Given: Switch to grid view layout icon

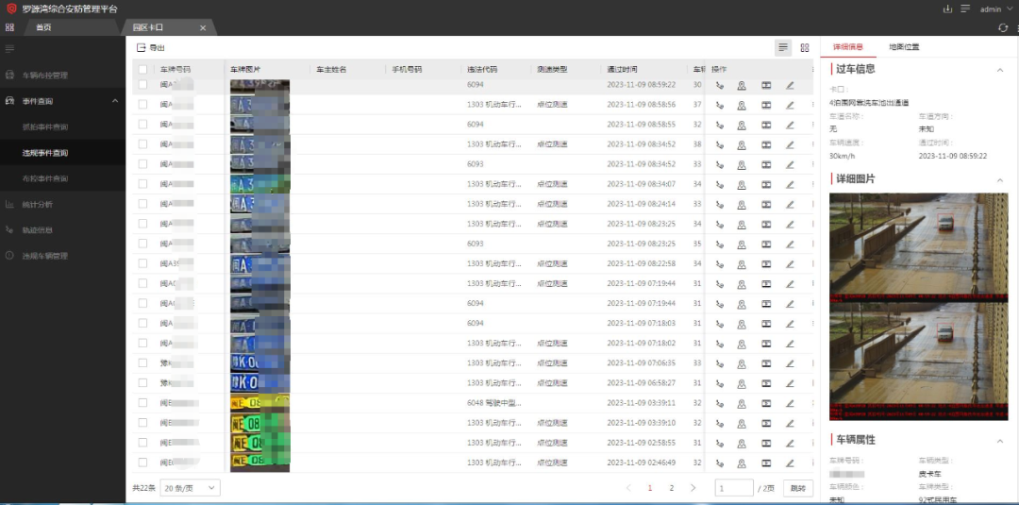Looking at the screenshot, I should pos(805,47).
